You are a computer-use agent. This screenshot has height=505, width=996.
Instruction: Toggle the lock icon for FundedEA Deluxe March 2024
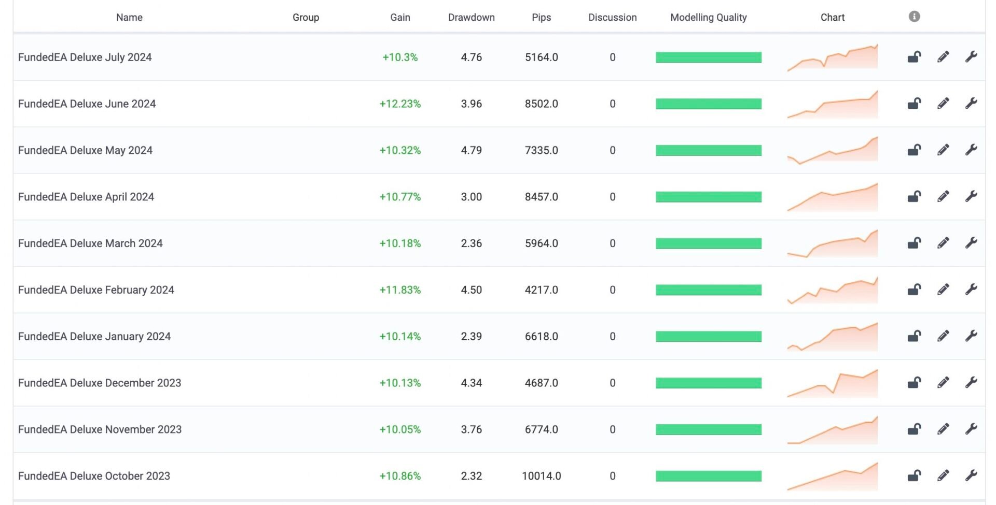pyautogui.click(x=914, y=243)
